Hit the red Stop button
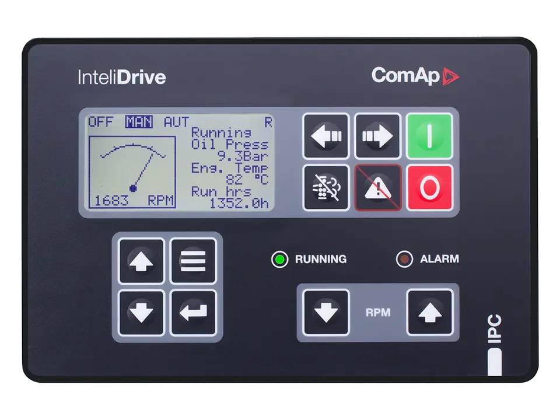The height and width of the screenshot is (420, 560). point(430,187)
